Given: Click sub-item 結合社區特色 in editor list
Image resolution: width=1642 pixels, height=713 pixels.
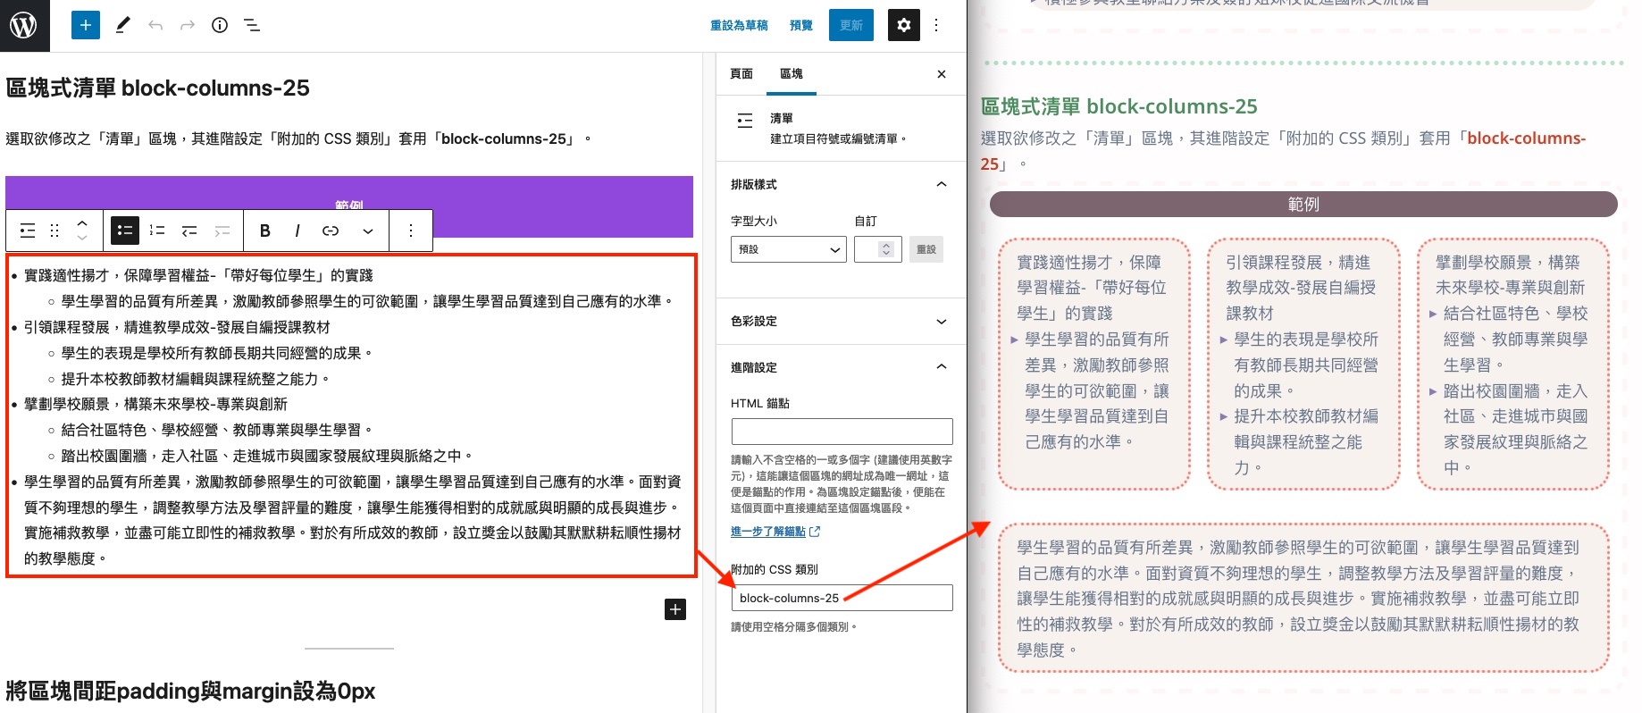Looking at the screenshot, I should coord(216,430).
